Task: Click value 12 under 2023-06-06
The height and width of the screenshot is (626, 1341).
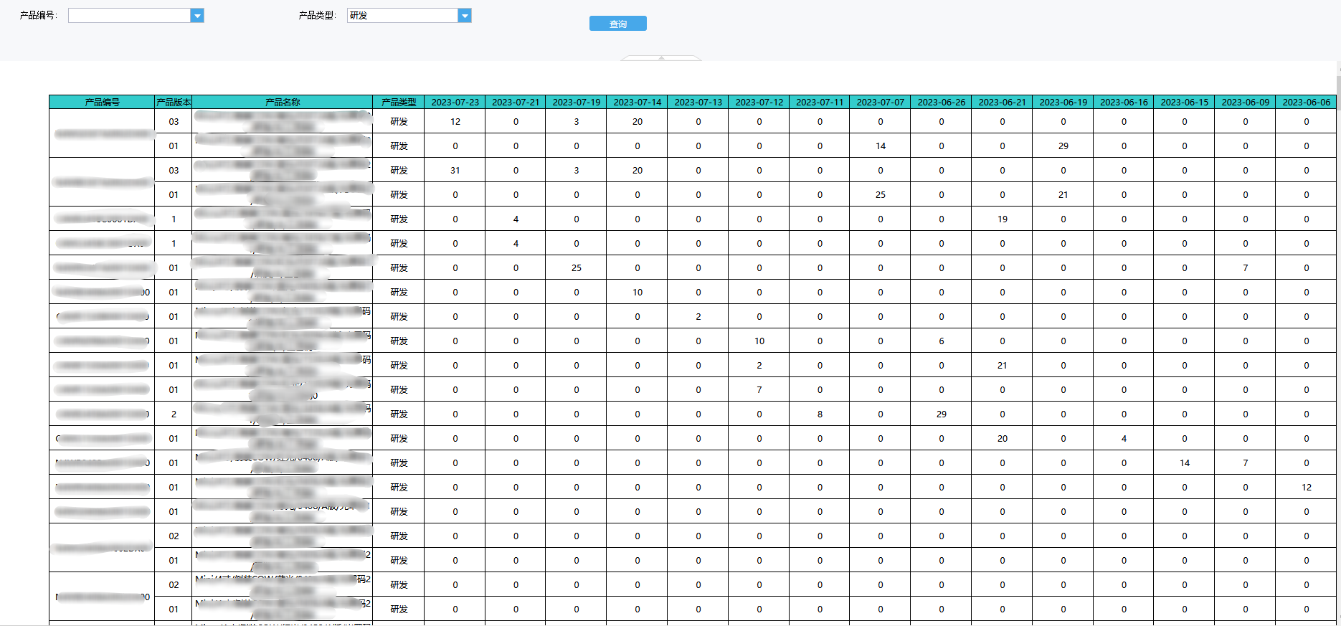Action: point(1307,487)
